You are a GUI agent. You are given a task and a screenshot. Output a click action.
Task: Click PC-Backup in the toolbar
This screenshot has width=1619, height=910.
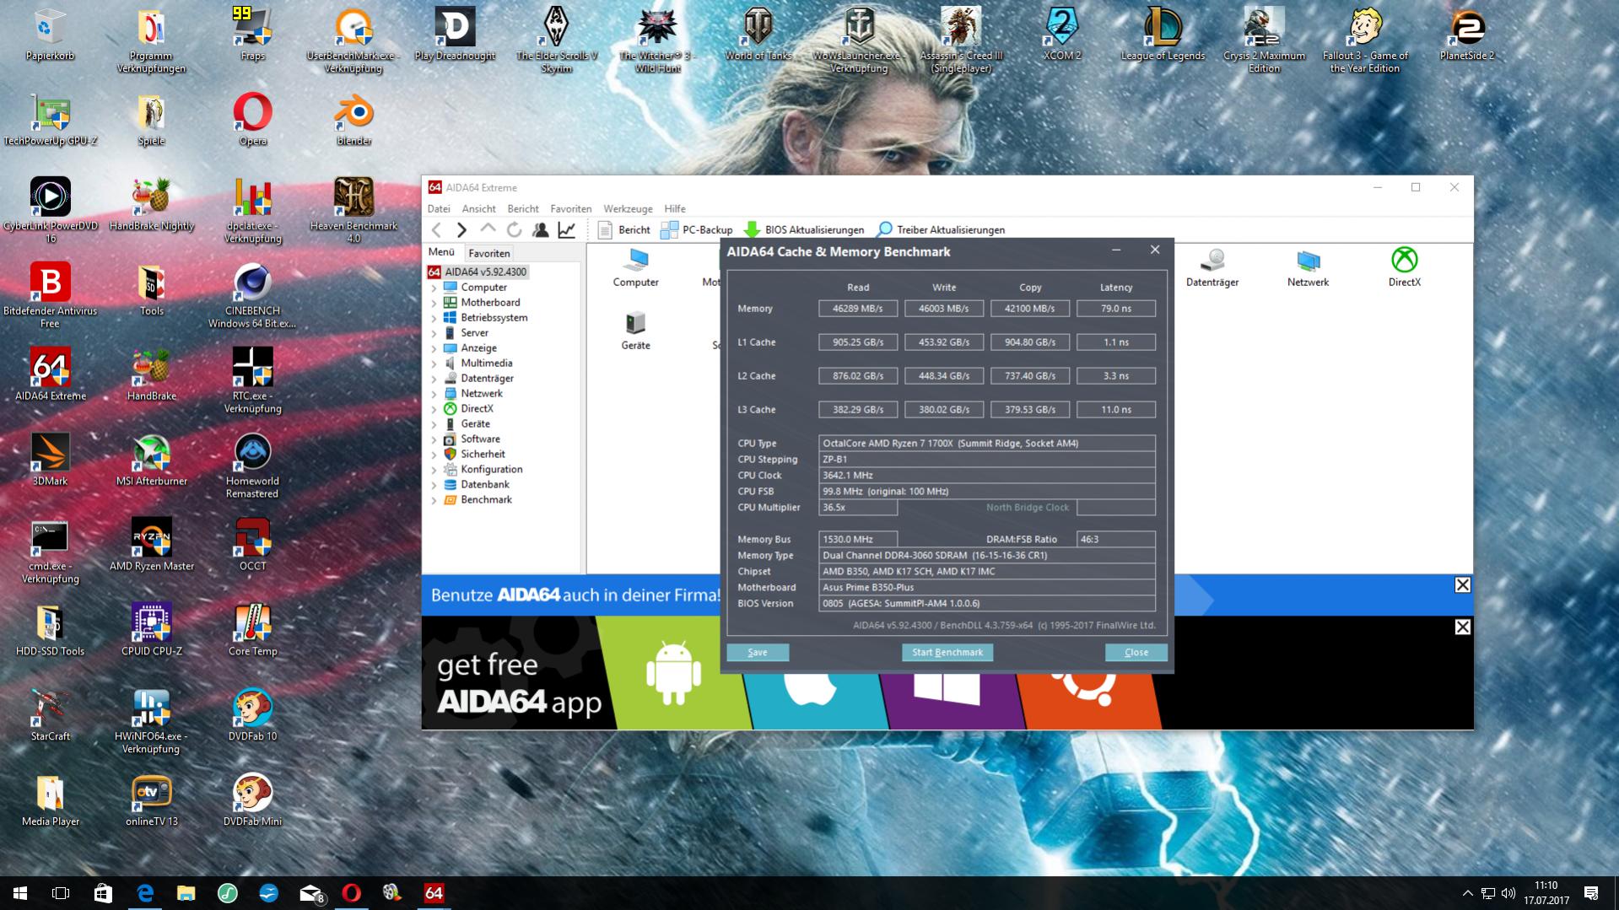[697, 229]
